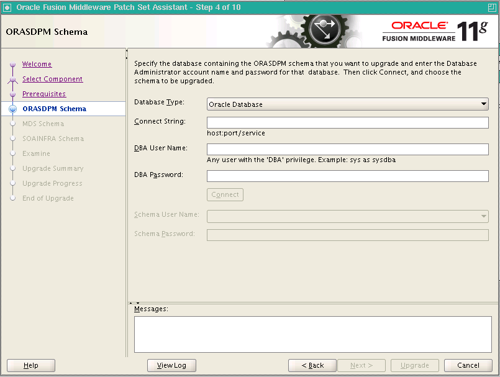This screenshot has height=377, width=500.
Task: Click the End of Upgrade step marker
Action: [x=13, y=198]
